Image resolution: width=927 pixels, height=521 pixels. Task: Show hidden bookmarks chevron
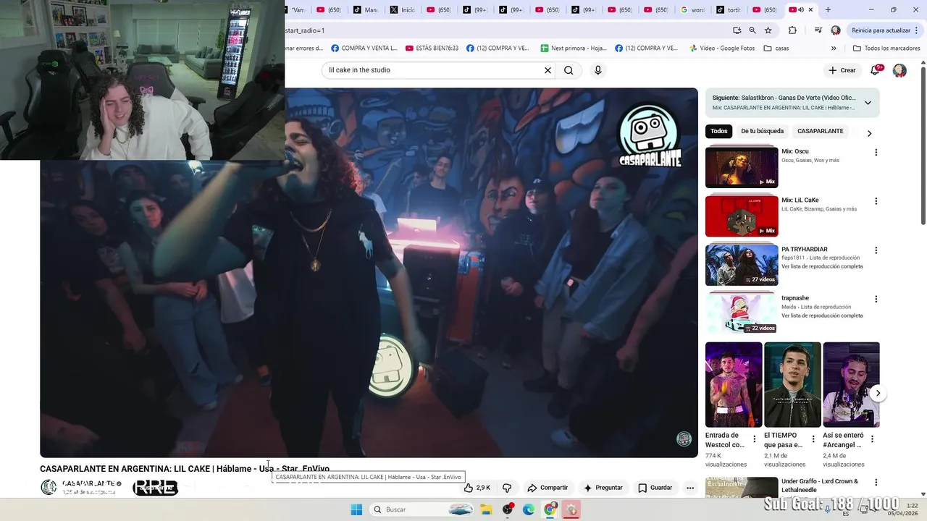[834, 48]
